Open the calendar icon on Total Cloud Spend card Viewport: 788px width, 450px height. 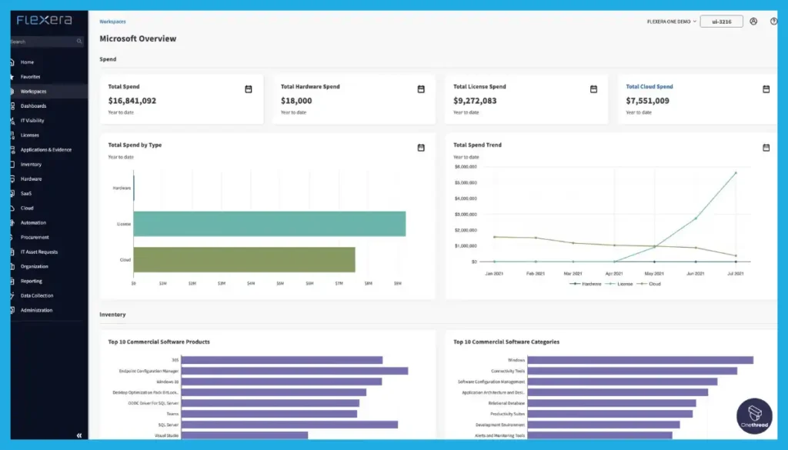766,89
